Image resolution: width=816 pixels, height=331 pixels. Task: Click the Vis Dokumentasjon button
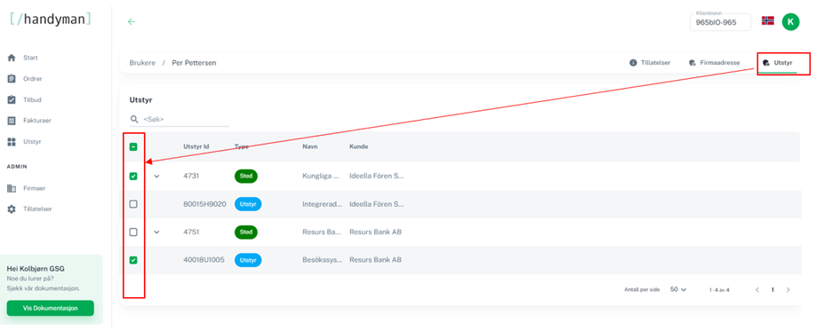[x=51, y=308]
